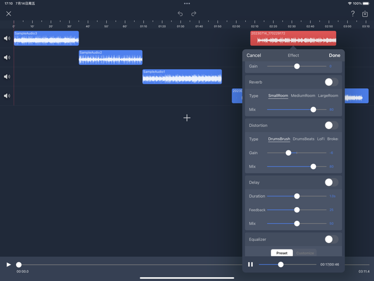Move the effect preview progress knob

(x=280, y=264)
